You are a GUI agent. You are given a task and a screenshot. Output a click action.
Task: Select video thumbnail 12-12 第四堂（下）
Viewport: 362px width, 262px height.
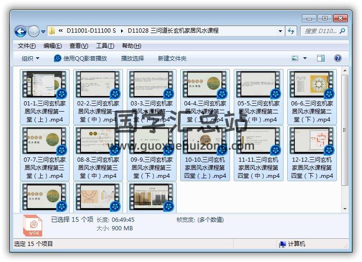tap(312, 140)
